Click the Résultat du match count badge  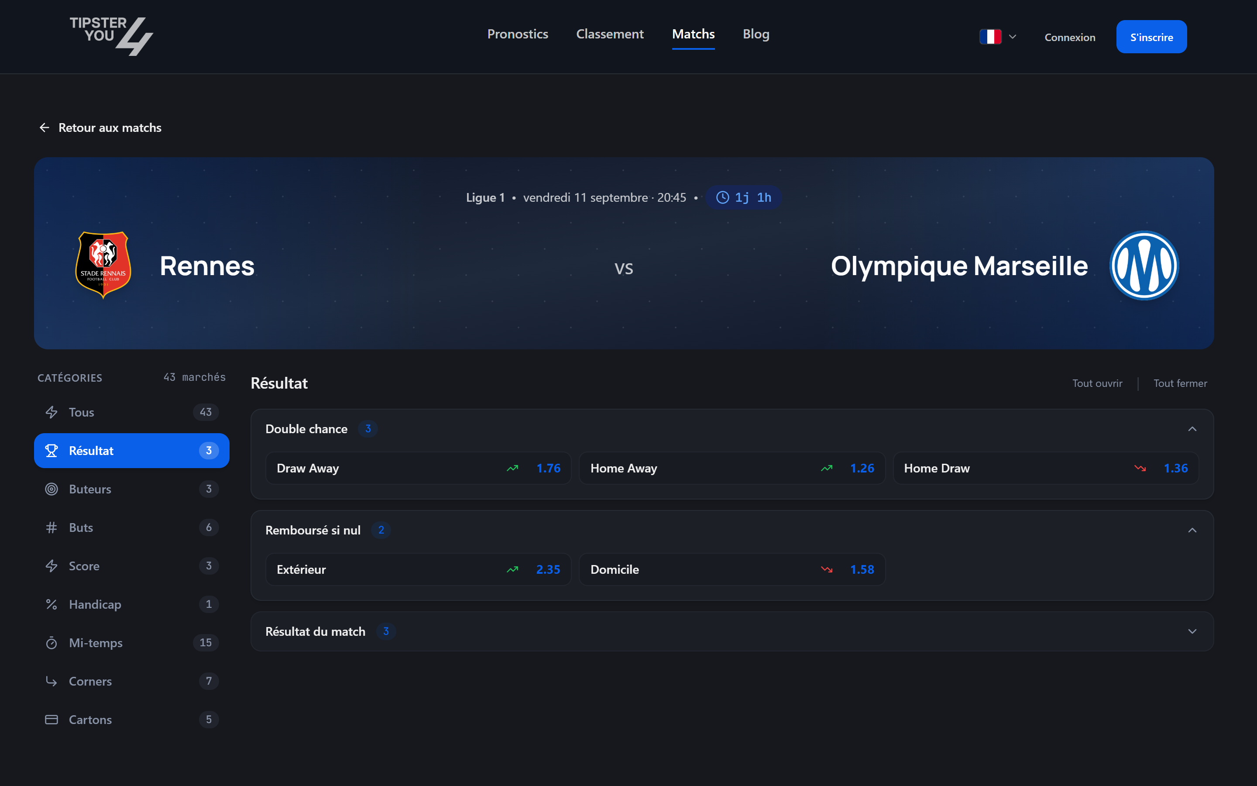click(x=385, y=631)
